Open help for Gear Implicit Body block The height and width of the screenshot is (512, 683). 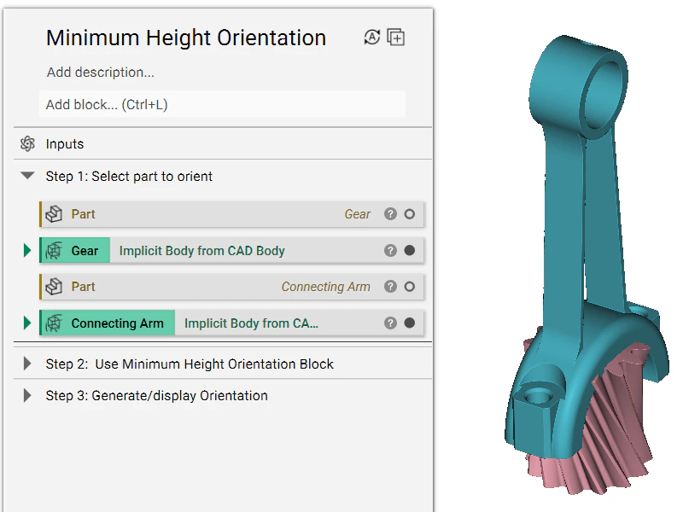(390, 250)
